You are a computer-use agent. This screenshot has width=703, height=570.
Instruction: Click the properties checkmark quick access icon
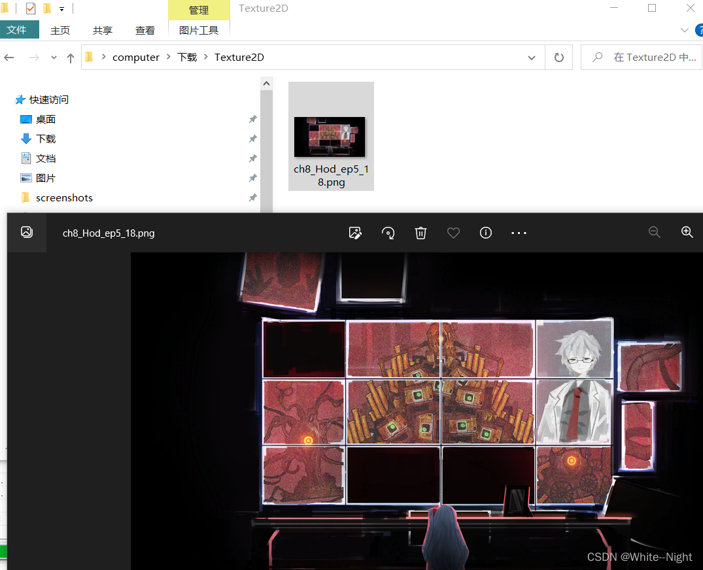pyautogui.click(x=31, y=8)
